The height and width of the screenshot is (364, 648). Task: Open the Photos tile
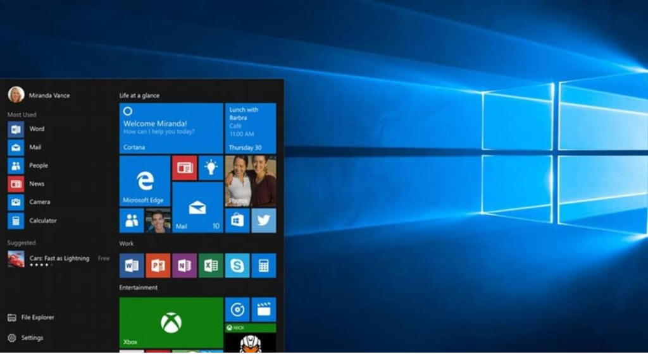[x=251, y=181]
